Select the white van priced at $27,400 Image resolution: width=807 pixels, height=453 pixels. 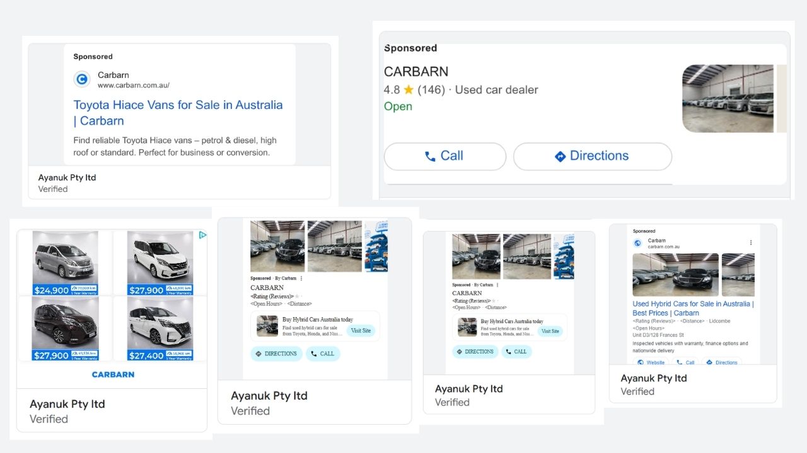160,328
